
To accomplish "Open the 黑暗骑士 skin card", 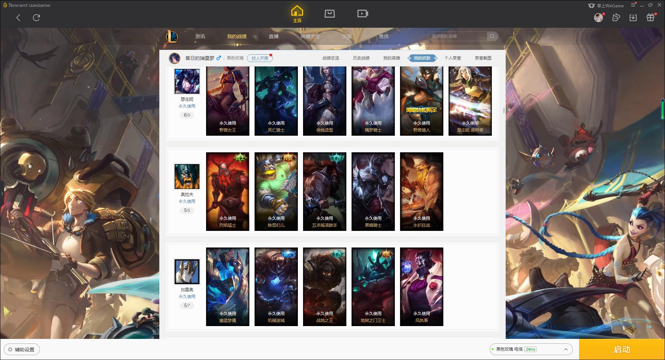I will coord(373,191).
